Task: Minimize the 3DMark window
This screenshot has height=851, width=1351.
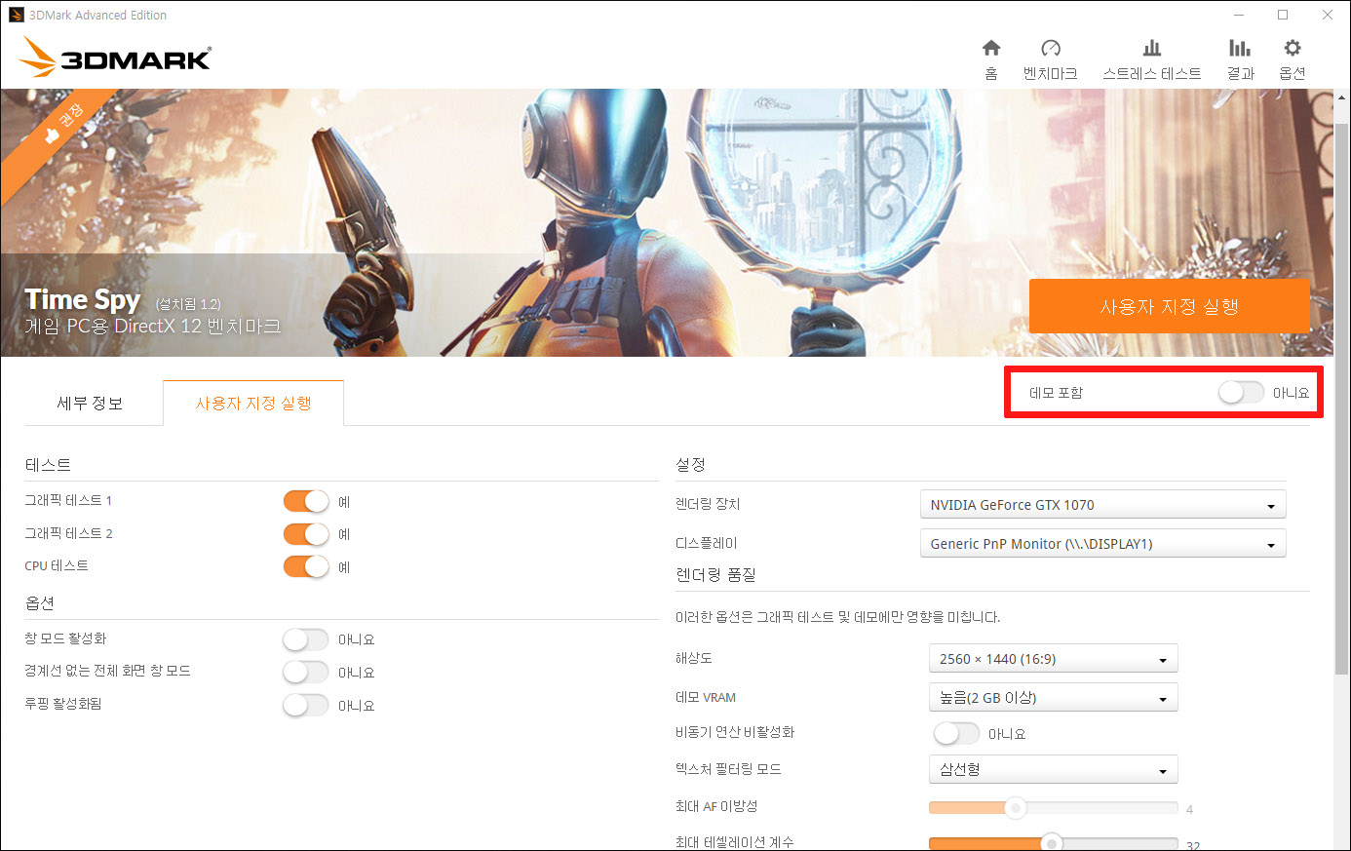Action: [1239, 15]
